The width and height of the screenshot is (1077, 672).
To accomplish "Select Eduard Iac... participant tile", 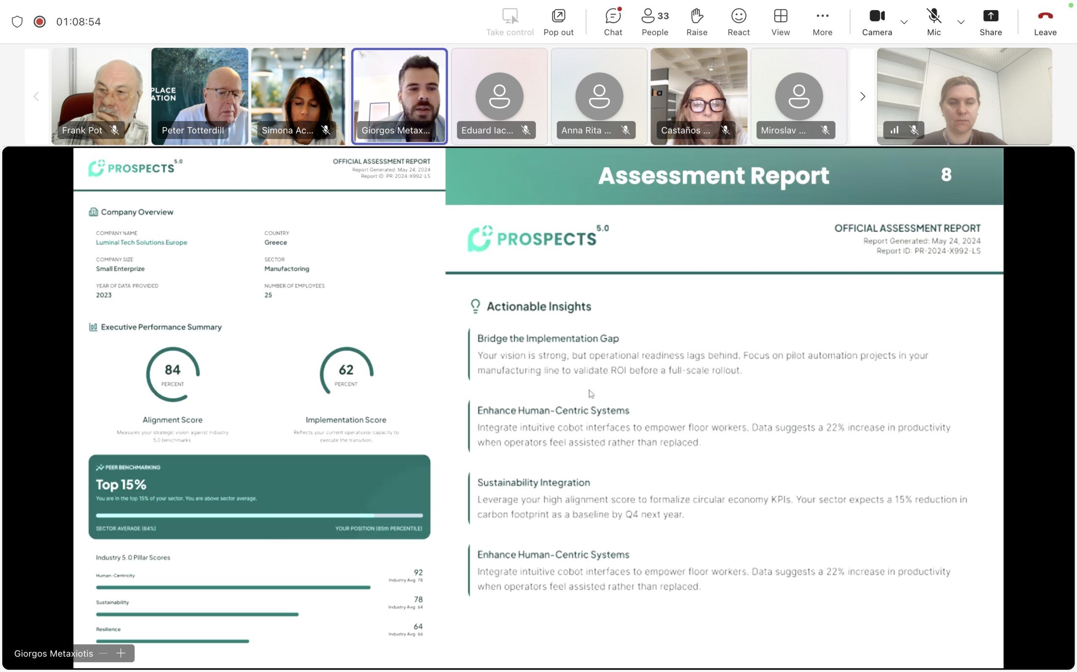I will 499,96.
